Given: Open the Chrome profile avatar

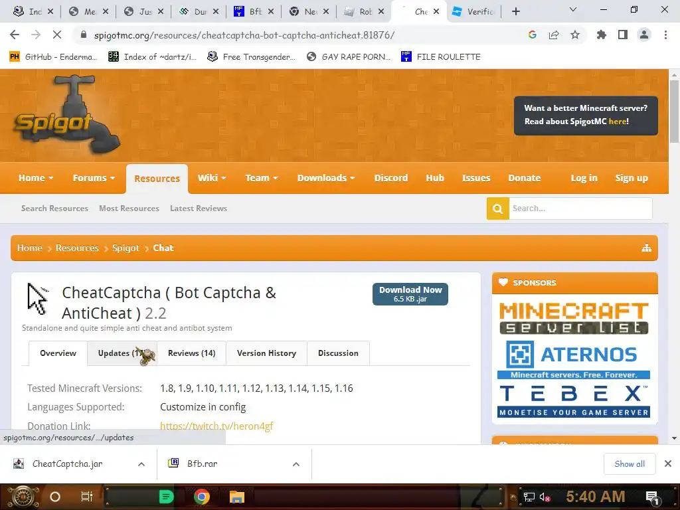Looking at the screenshot, I should coord(644,35).
